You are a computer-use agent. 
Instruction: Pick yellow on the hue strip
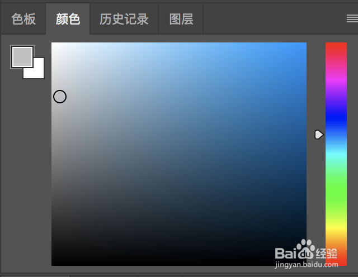click(336, 228)
